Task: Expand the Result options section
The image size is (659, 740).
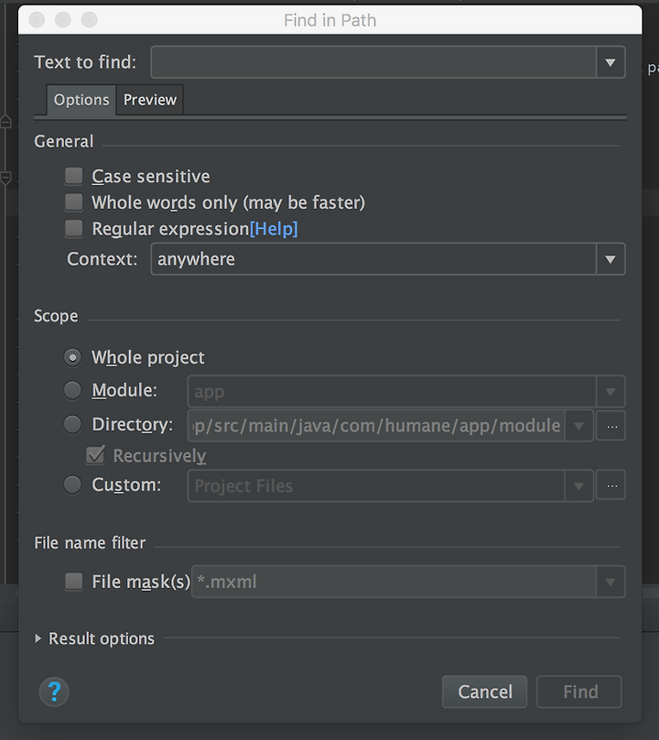Action: tap(38, 638)
